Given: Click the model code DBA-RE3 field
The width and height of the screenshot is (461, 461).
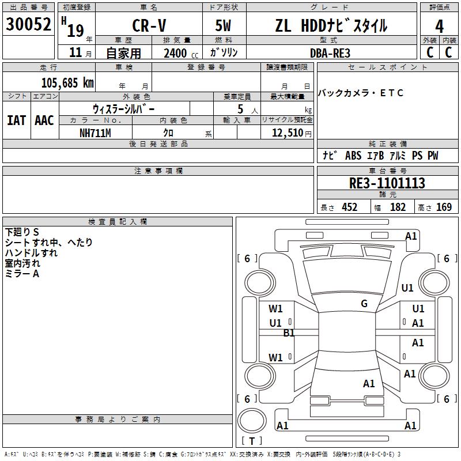Looking at the screenshot, I should click(x=331, y=52).
